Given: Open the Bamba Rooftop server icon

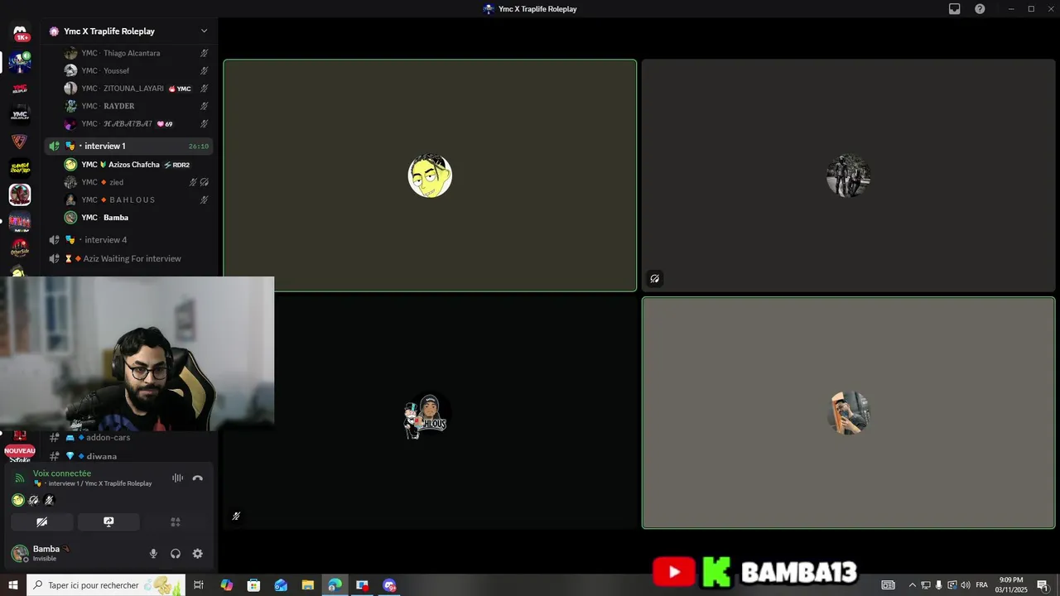Looking at the screenshot, I should click(x=20, y=168).
